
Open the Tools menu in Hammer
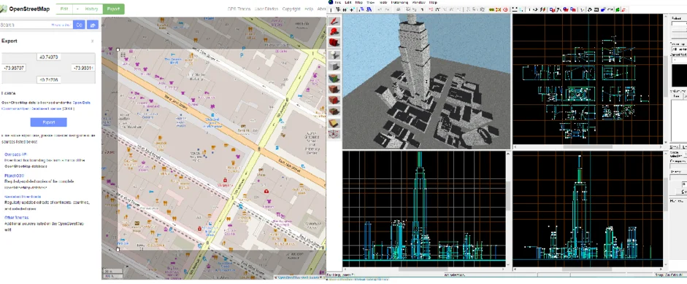coord(383,2)
